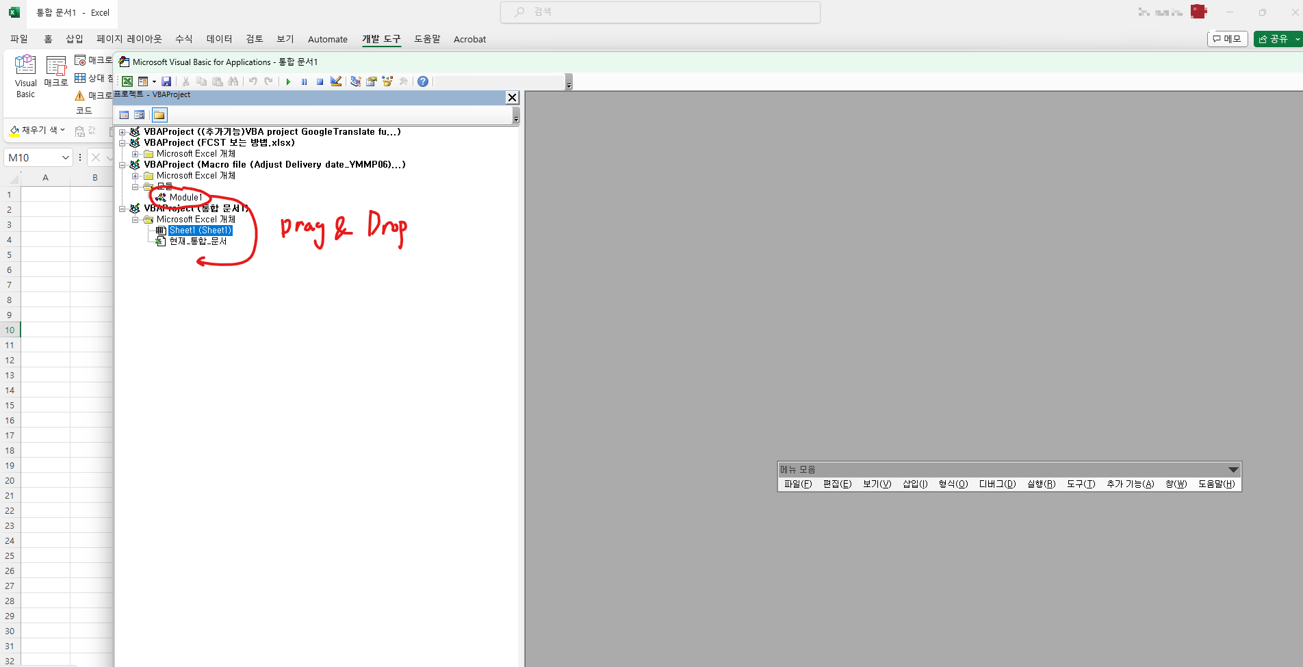Click the 메모 button in Excel
The width and height of the screenshot is (1303, 667).
click(1228, 39)
